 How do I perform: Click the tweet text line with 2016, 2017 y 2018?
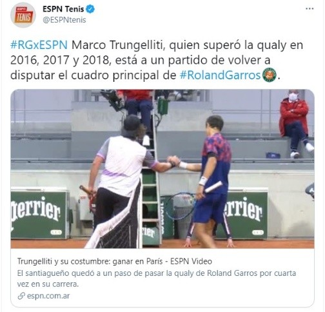(x=140, y=60)
